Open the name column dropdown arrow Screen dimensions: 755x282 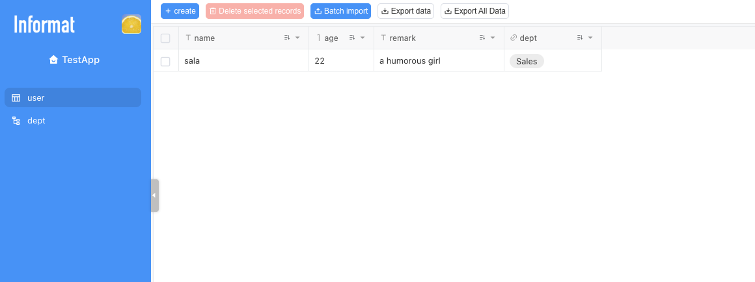297,38
